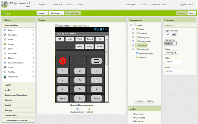Open the Visible showing dropdown
This screenshot has width=198, height=124.
click(171, 53)
